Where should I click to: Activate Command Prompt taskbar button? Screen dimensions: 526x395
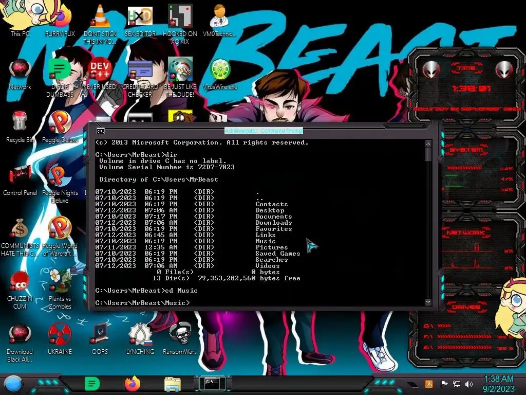(x=212, y=384)
